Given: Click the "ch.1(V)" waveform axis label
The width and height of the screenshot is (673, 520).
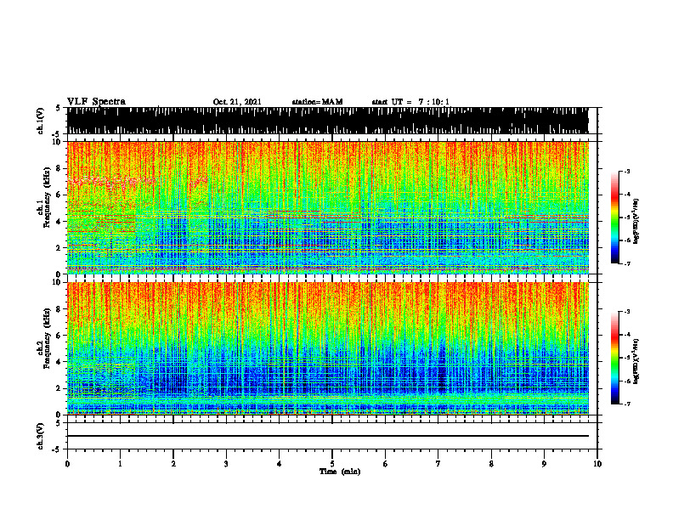Looking at the screenshot, I should click(x=40, y=121).
